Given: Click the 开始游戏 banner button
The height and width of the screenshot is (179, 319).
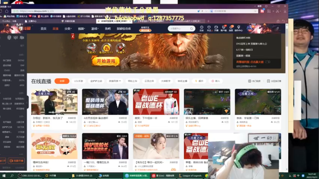Looking at the screenshot, I should coord(106,61).
